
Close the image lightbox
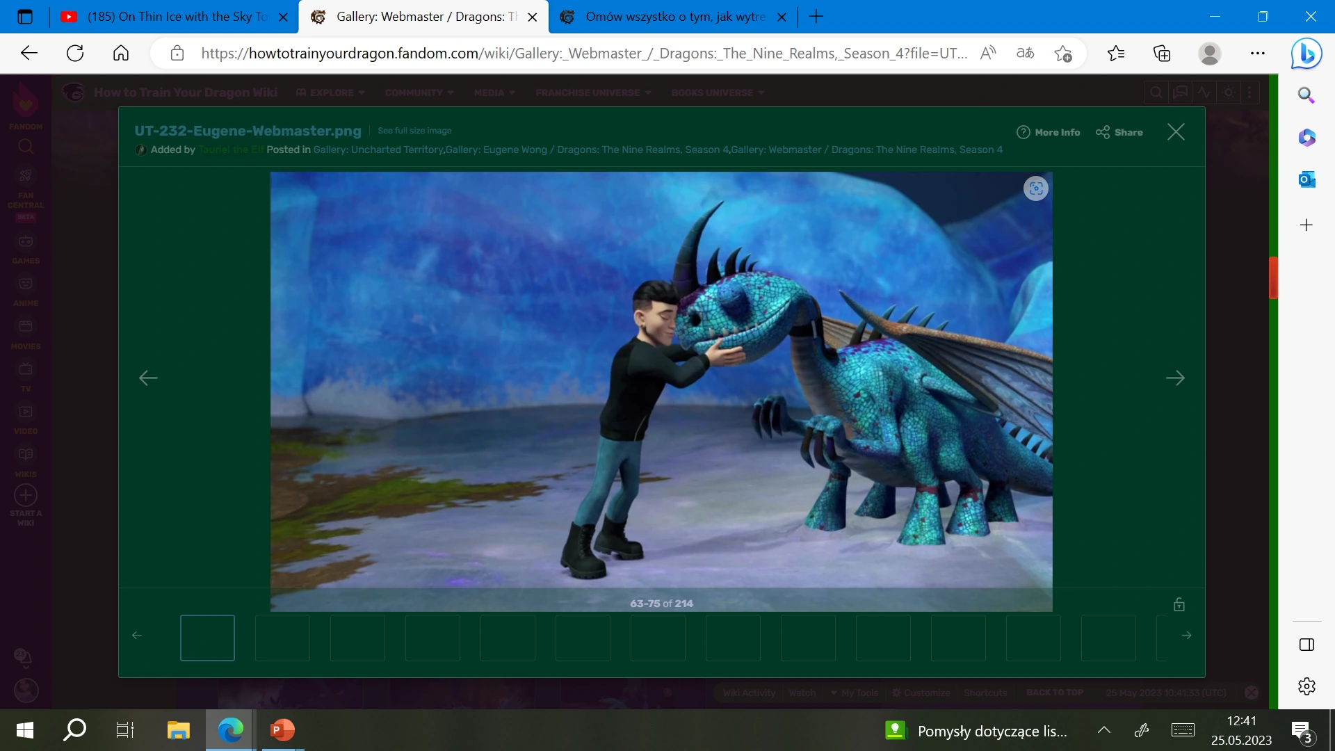pyautogui.click(x=1176, y=132)
